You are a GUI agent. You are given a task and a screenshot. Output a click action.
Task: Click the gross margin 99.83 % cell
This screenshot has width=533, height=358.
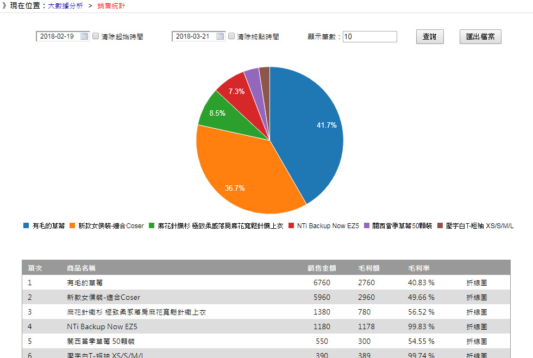point(421,326)
